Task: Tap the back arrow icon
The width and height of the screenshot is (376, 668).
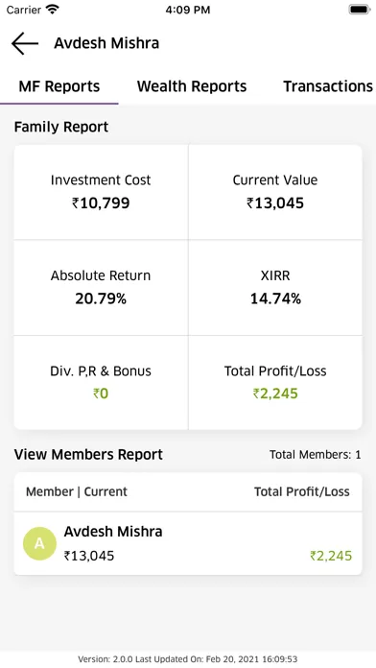Action: [x=25, y=43]
